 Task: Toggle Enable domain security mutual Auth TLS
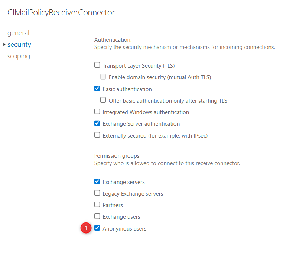pyautogui.click(x=103, y=77)
